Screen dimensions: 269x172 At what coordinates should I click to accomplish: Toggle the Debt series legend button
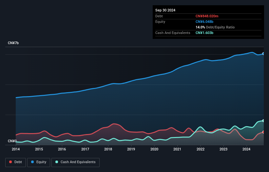pyautogui.click(x=15, y=162)
